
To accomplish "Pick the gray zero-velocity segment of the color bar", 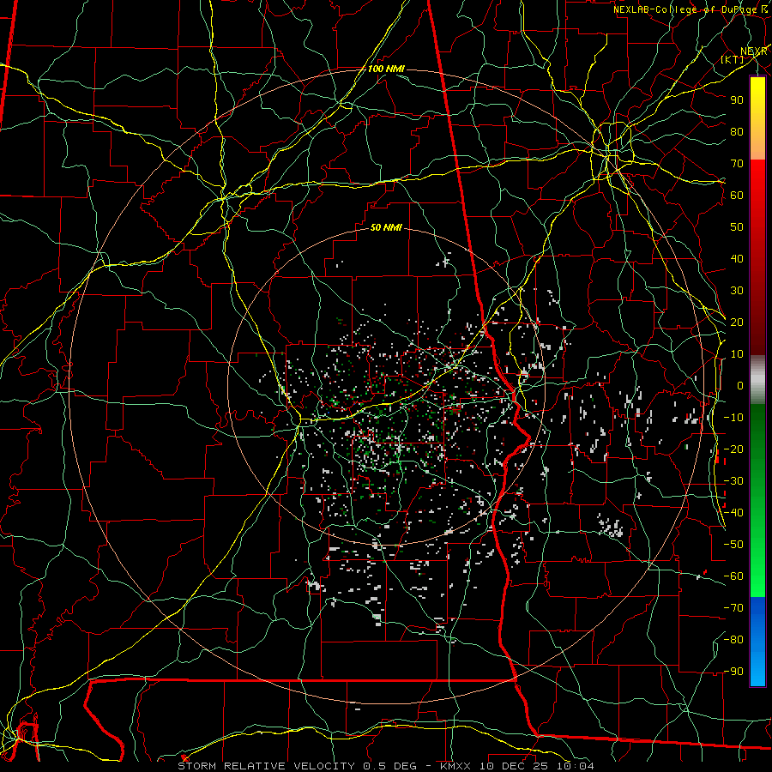I will (757, 380).
